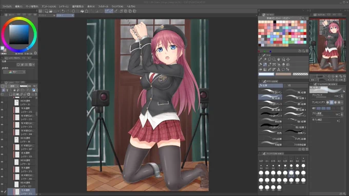Hide layer レイヤー 270 via eye icon
The height and width of the screenshot is (196, 349).
pyautogui.click(x=2, y=110)
